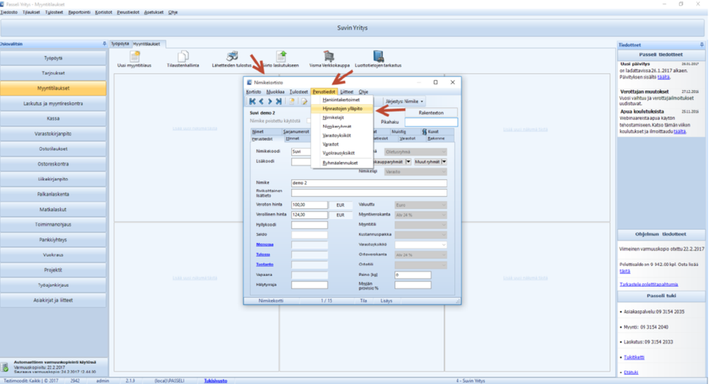Go to first record in Nimikekortisto
This screenshot has height=384, width=709.
(x=253, y=101)
